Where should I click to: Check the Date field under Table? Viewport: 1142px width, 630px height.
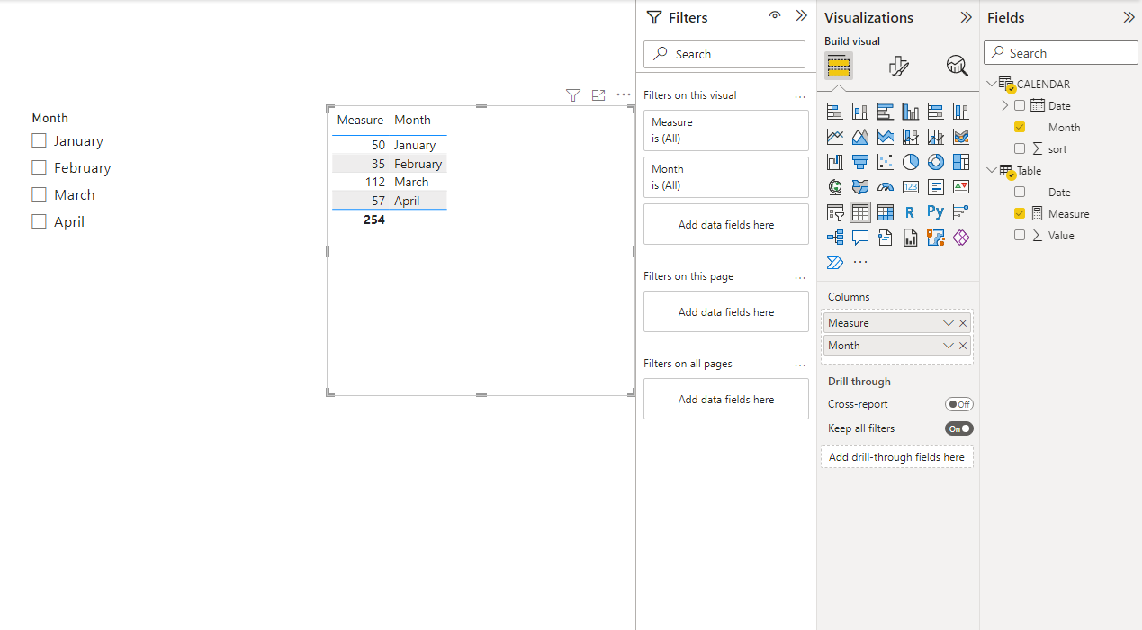pyautogui.click(x=1020, y=193)
